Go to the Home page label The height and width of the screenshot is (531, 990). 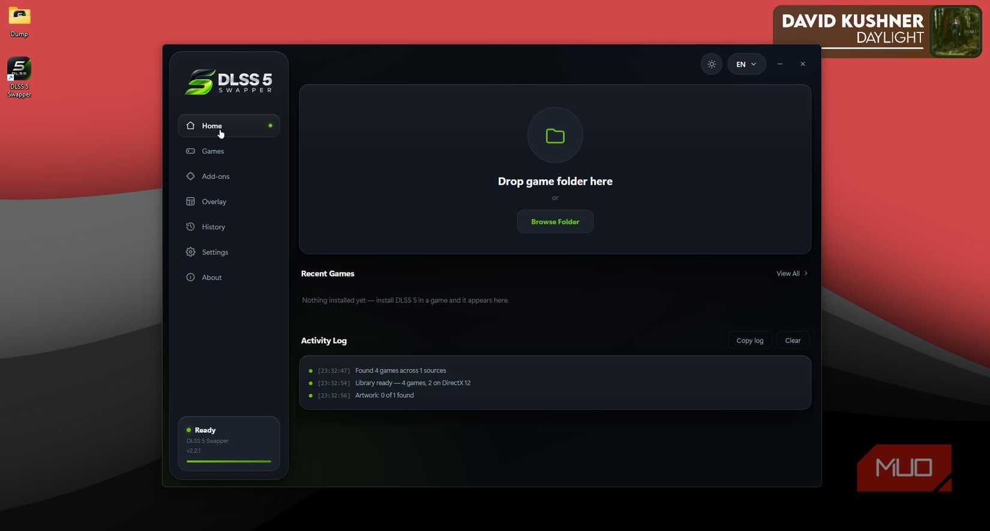[212, 126]
